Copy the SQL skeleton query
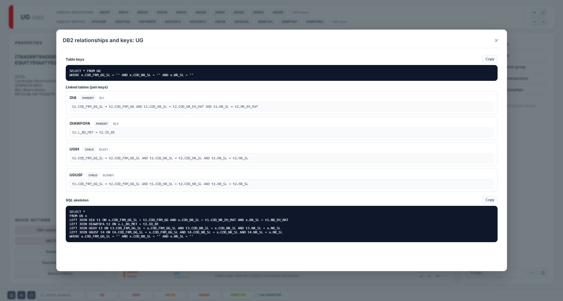Viewport: 563px width, 301px height. tap(490, 200)
